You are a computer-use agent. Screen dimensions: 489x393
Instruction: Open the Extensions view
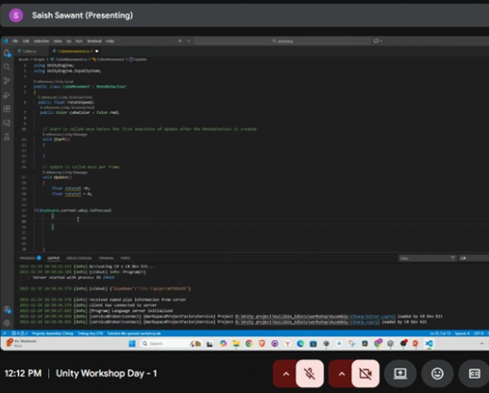(7, 108)
